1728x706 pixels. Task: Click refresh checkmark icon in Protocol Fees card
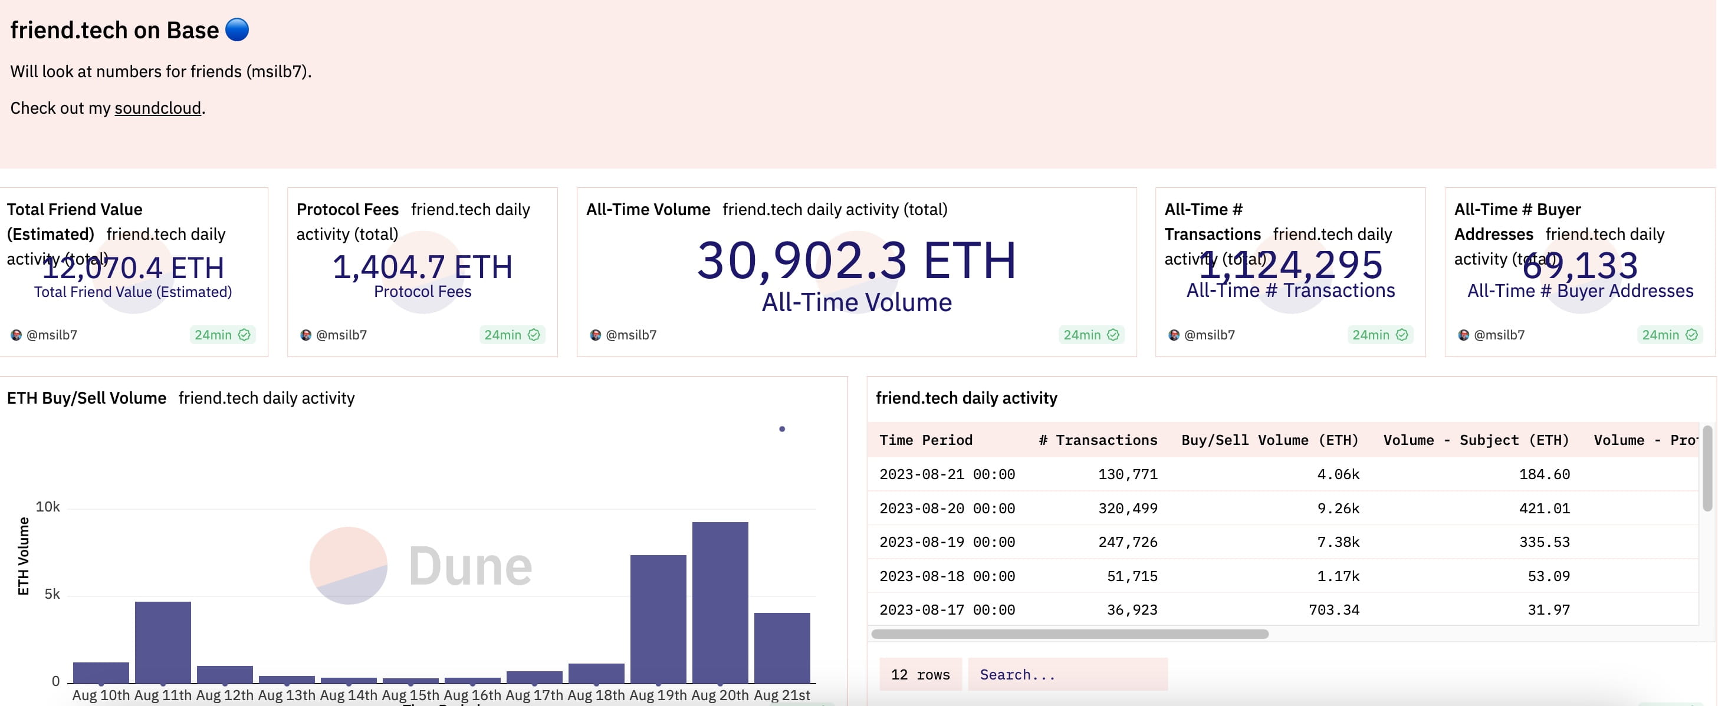534,335
